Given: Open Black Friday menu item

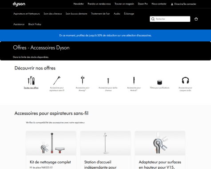Looking at the screenshot, I should [35, 24].
